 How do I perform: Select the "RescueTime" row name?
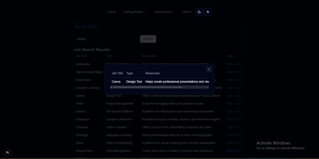click(84, 151)
